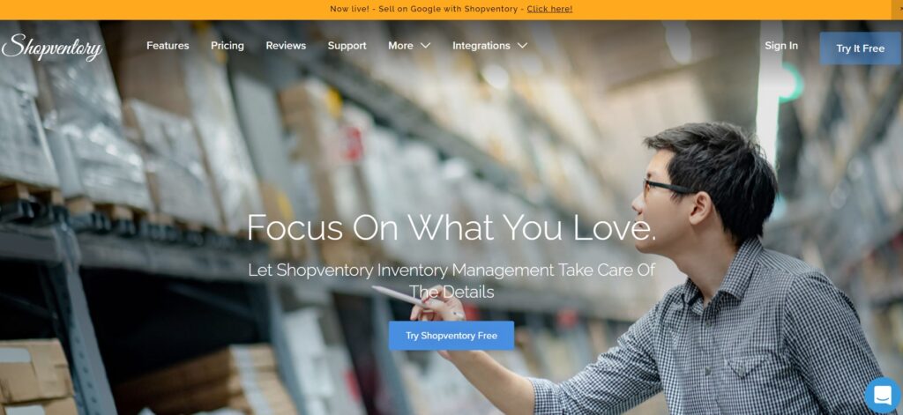Click the Inventory Management subheading text

(451, 281)
